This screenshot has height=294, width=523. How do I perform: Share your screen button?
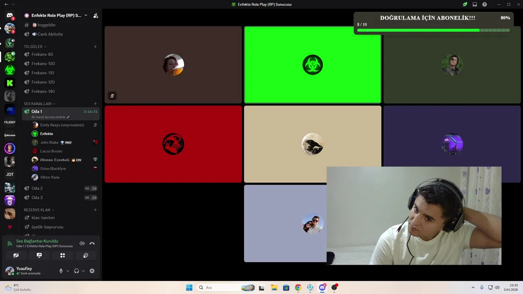coord(39,255)
